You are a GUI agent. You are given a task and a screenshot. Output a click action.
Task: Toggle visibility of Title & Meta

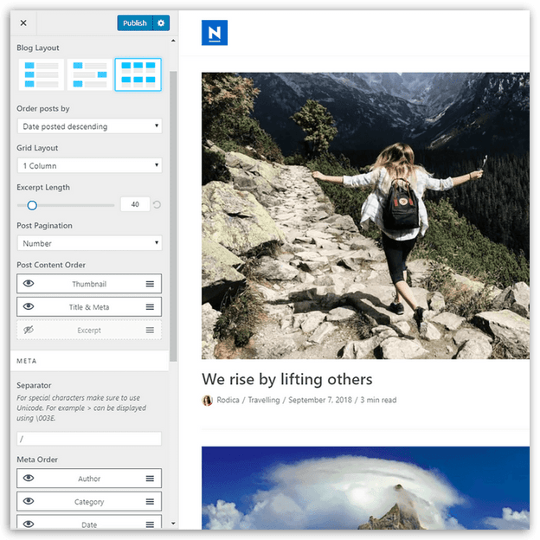pyautogui.click(x=29, y=307)
